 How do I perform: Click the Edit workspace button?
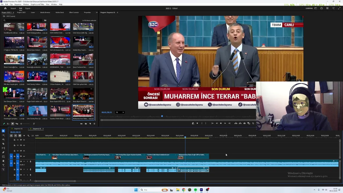(20, 8)
